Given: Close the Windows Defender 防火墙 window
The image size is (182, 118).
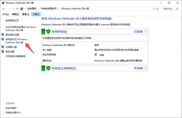Looking at the screenshot, I should [x=177, y=3].
